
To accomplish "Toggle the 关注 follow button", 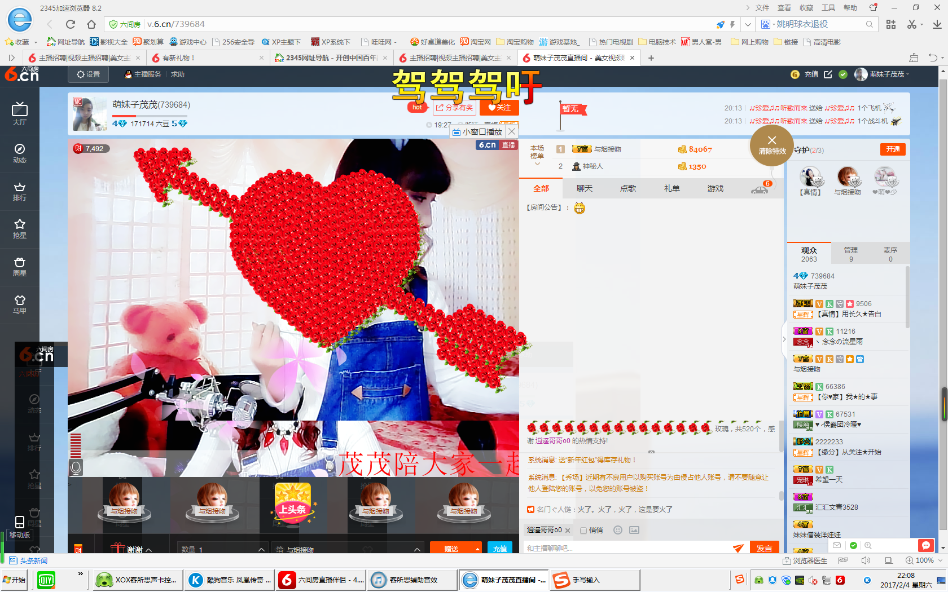I will (x=499, y=108).
